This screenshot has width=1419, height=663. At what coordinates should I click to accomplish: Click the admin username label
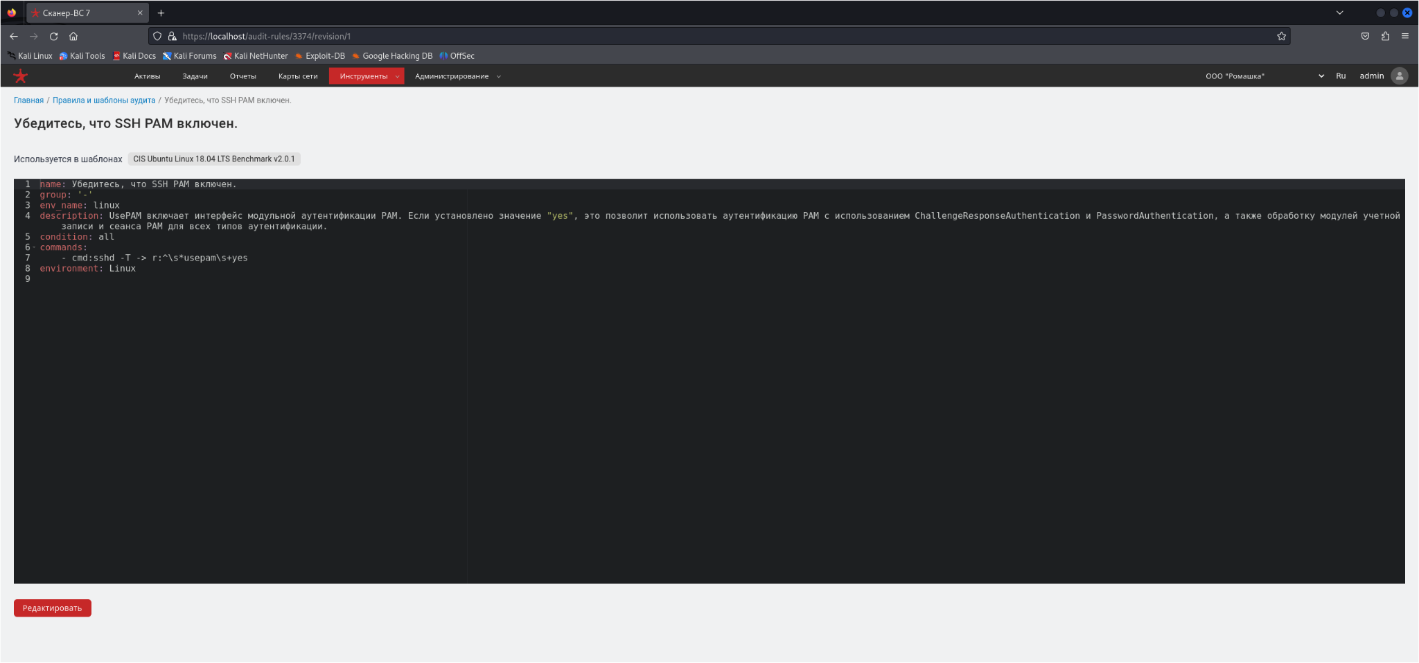click(x=1371, y=76)
